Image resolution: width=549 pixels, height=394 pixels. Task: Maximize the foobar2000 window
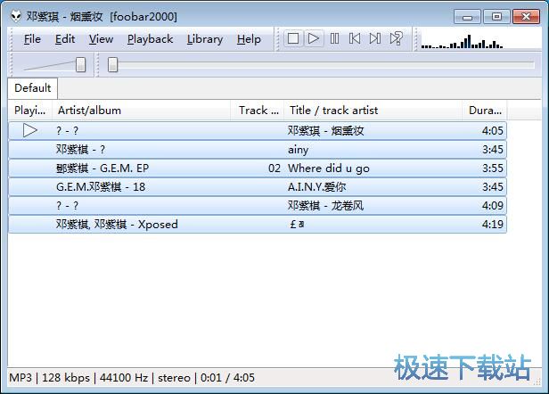coord(496,16)
